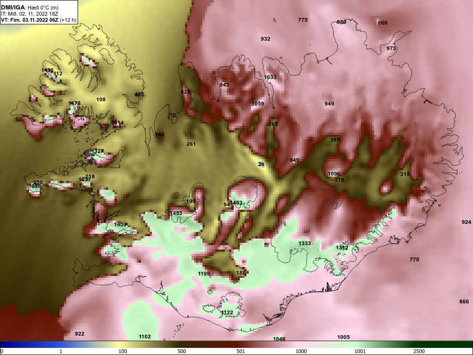The image size is (473, 355).
Task: Select the 405 value label
Action: pos(139,95)
